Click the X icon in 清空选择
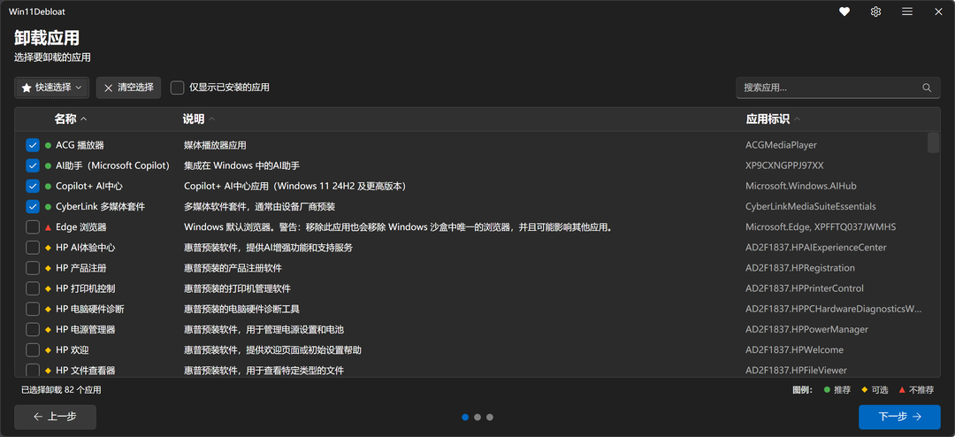This screenshot has height=437, width=955. [x=109, y=88]
